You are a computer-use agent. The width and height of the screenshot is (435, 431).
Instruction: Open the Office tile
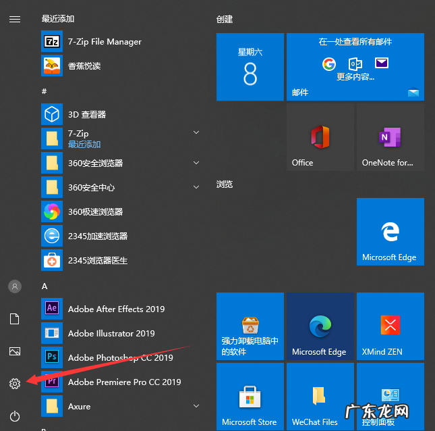click(320, 137)
